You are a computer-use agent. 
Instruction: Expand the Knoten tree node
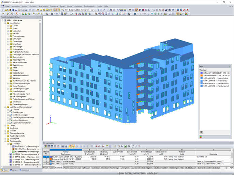tap(8, 26)
